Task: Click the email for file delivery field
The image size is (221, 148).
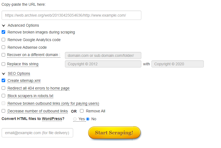Action: pyautogui.click(x=37, y=133)
